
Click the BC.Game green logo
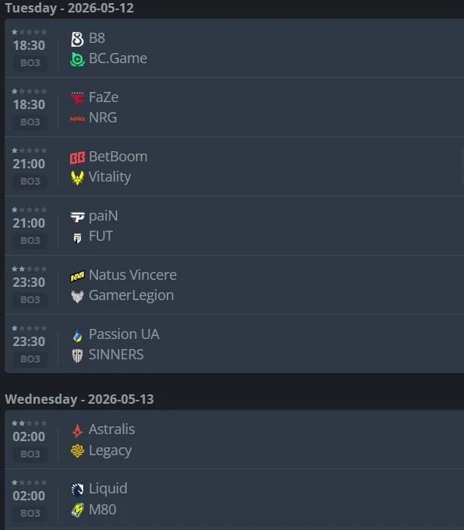tap(77, 59)
